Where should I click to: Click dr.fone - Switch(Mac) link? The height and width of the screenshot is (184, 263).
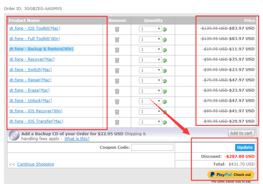pyautogui.click(x=30, y=70)
